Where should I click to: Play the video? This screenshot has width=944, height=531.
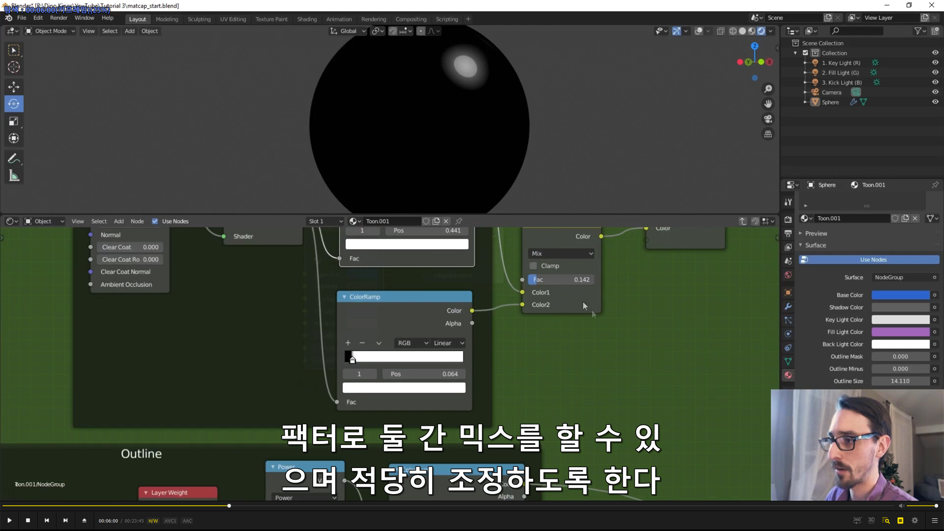click(9, 520)
